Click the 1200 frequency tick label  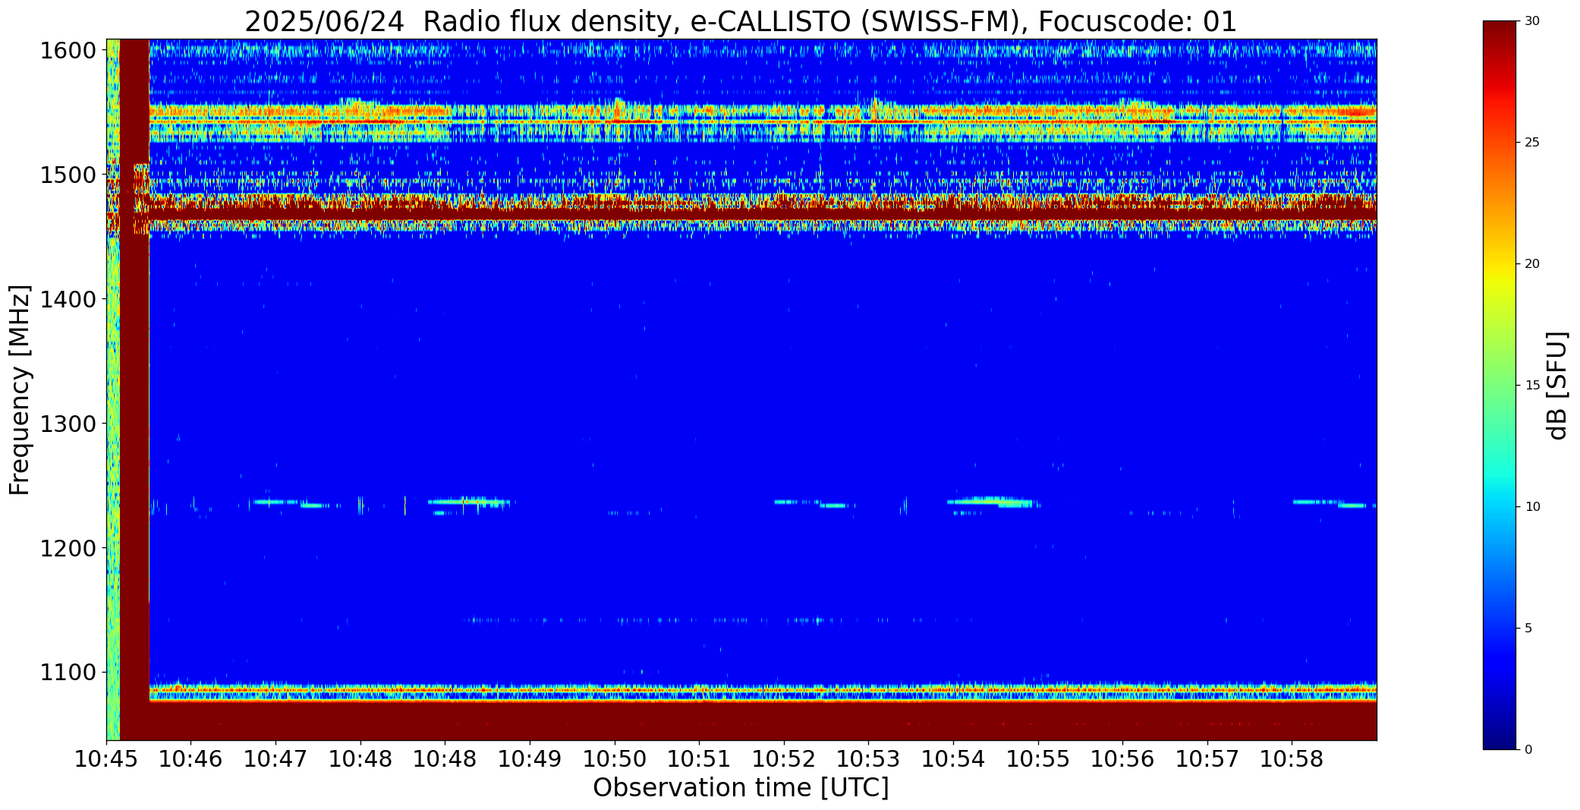(x=68, y=548)
